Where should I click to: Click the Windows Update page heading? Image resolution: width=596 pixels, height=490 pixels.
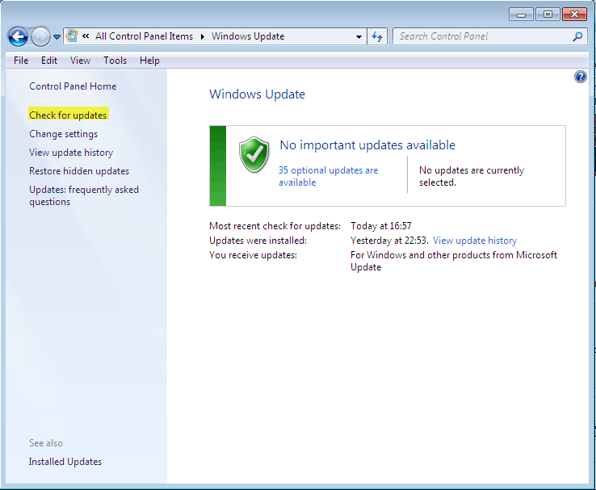click(257, 94)
